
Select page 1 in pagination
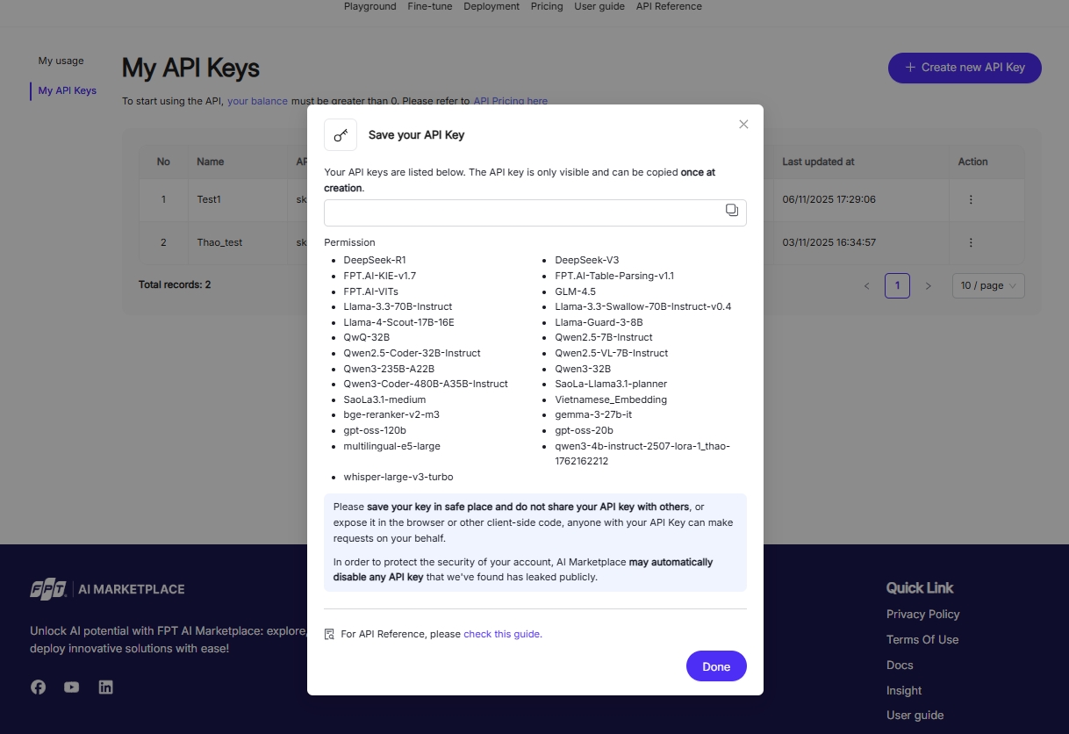[897, 286]
